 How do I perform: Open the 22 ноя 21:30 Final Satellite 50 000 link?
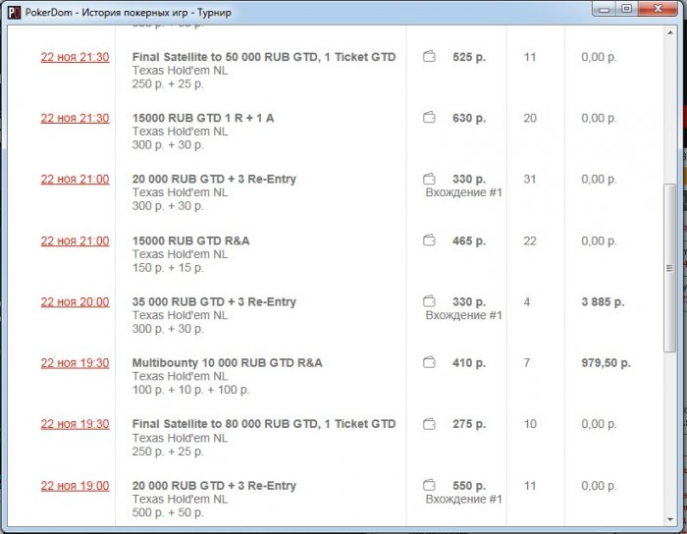[x=75, y=57]
